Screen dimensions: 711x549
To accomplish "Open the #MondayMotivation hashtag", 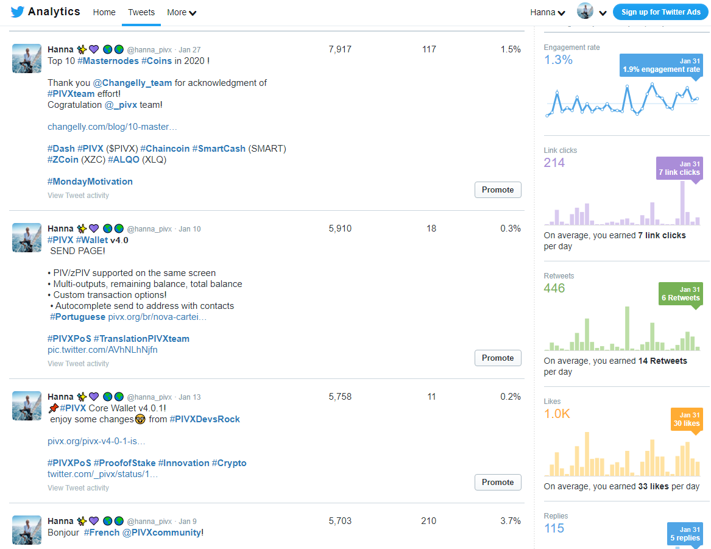I will tap(90, 182).
